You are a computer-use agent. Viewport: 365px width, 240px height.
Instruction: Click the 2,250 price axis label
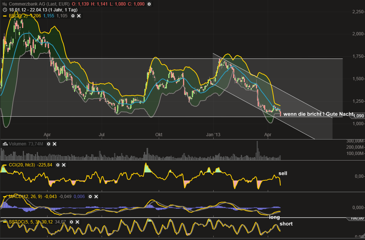pyautogui.click(x=358, y=12)
